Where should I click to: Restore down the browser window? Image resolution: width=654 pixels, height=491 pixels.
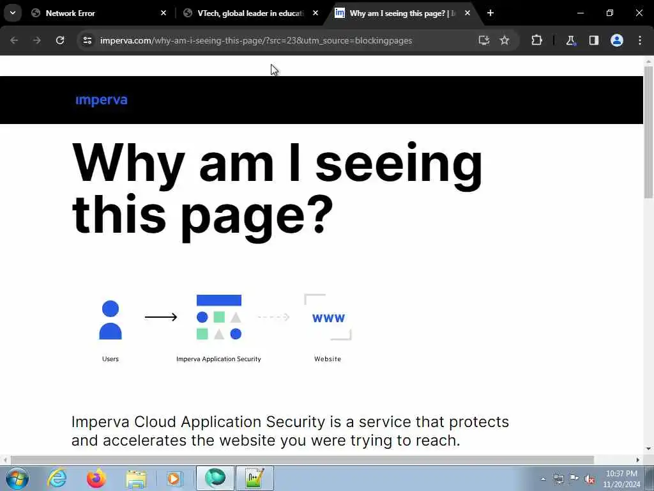point(610,13)
